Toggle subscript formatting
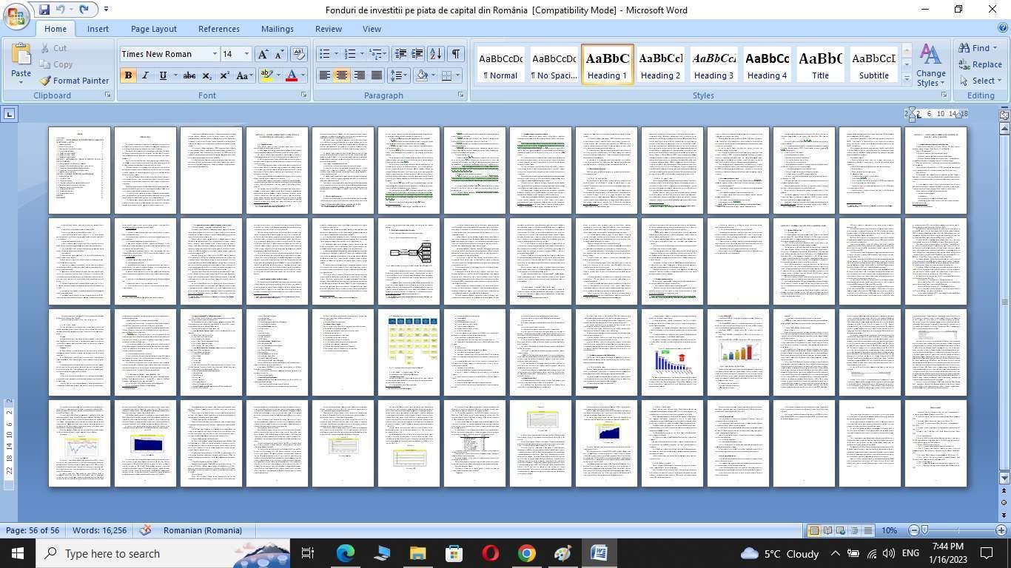This screenshot has width=1011, height=568. (207, 75)
